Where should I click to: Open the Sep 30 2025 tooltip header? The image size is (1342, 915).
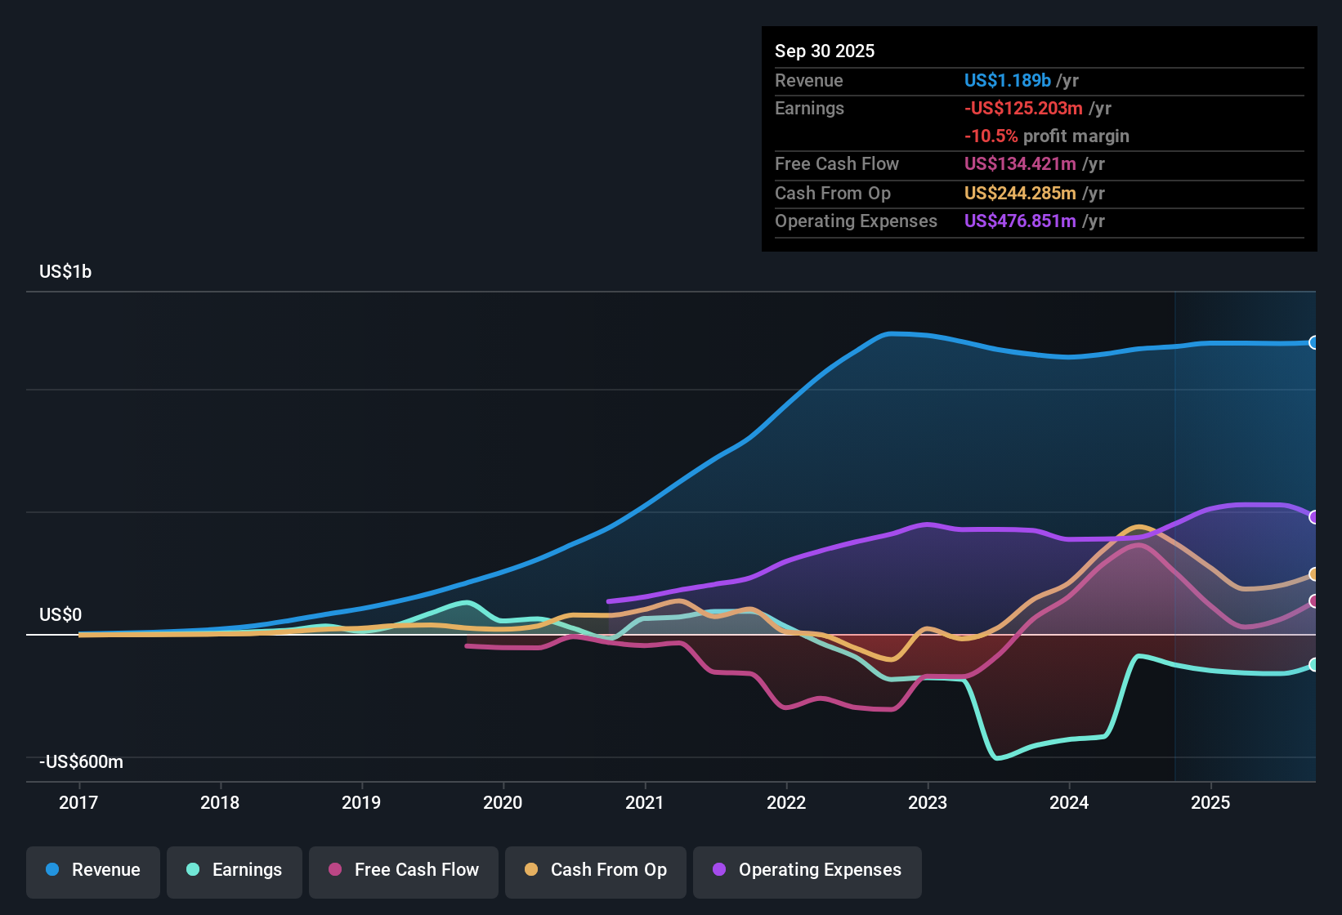[x=825, y=51]
